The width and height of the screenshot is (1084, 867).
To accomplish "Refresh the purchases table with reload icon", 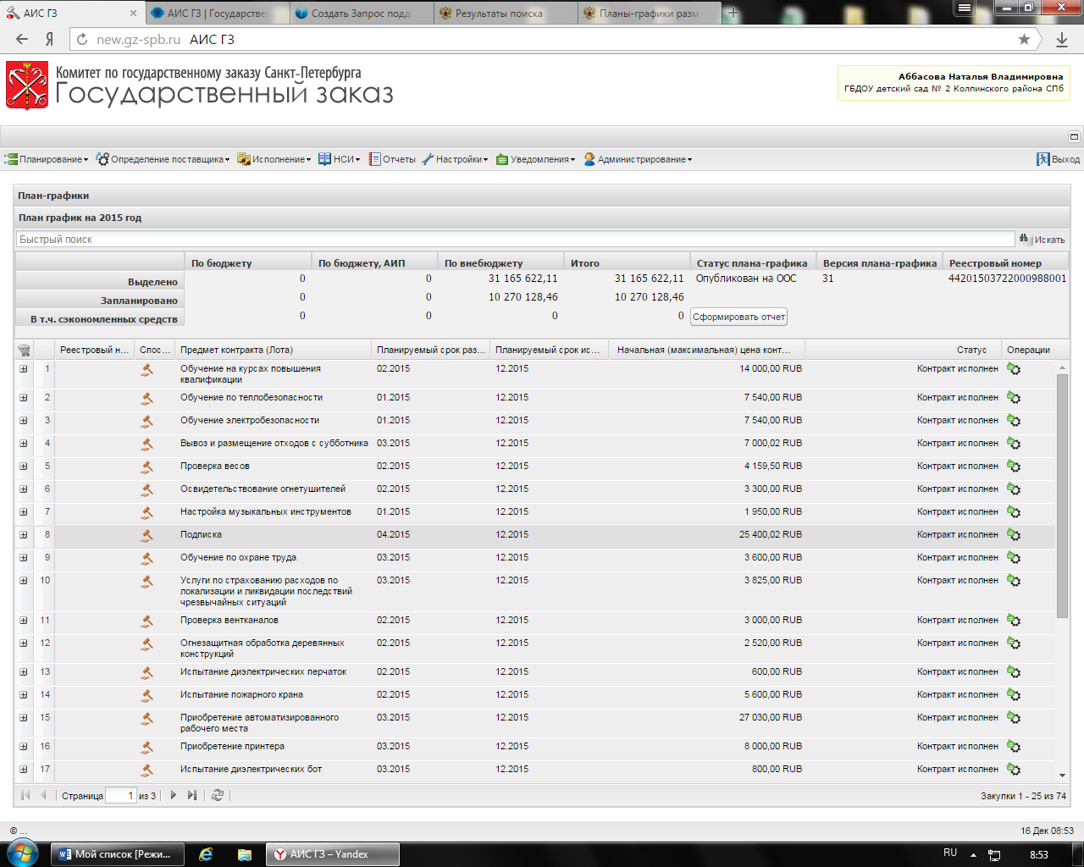I will (x=218, y=795).
